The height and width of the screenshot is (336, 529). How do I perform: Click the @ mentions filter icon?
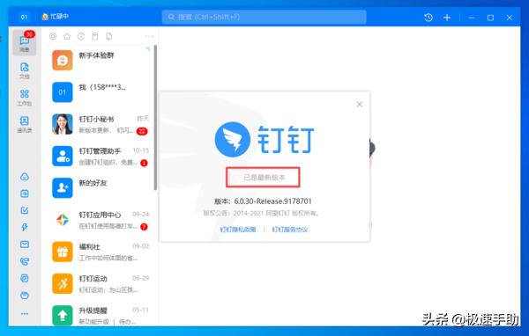[x=53, y=36]
